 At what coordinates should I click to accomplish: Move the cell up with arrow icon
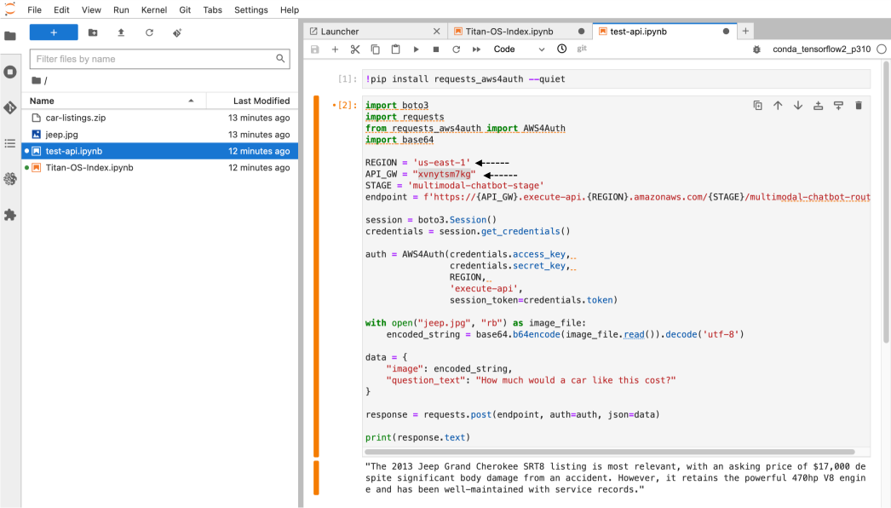pyautogui.click(x=778, y=106)
